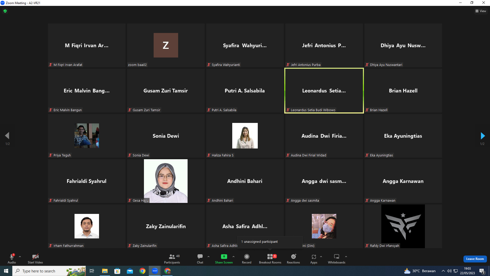Start recording with Record button

(247, 259)
